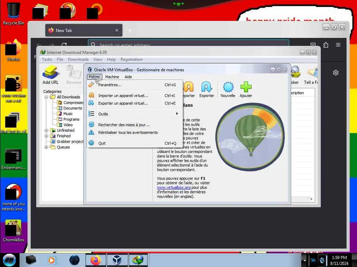Click the Pocket save icon in Firefox
Viewport: 357px width, 267px height.
point(313,44)
